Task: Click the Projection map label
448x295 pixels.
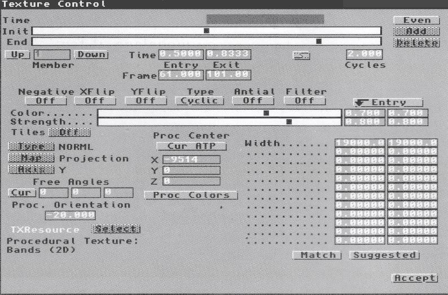Action: coord(94,158)
